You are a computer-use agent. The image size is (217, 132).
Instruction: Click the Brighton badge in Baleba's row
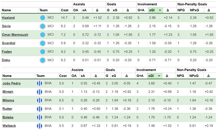tap(39, 117)
